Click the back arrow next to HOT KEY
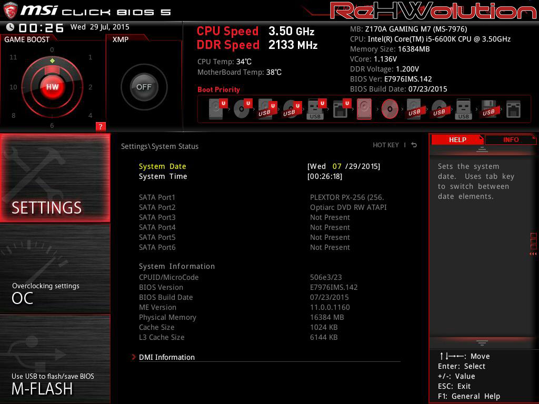This screenshot has width=539, height=404. pyautogui.click(x=414, y=145)
